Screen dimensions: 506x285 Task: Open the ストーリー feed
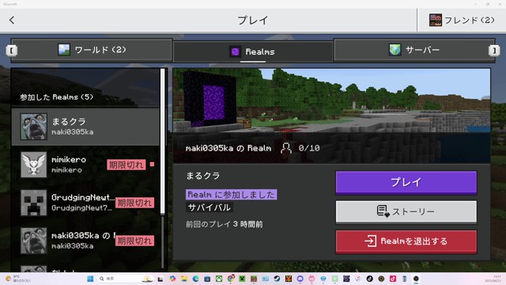click(406, 211)
